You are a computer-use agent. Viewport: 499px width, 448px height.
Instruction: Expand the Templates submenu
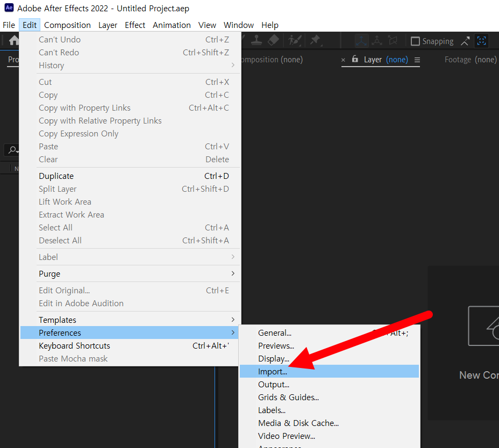130,320
